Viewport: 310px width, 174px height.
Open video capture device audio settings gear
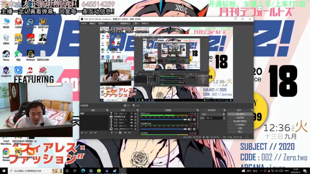pos(195,129)
